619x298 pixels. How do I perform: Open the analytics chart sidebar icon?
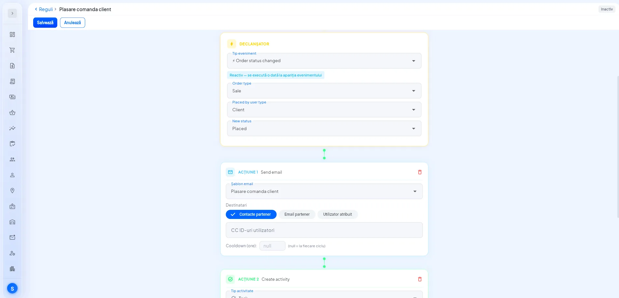(12, 128)
